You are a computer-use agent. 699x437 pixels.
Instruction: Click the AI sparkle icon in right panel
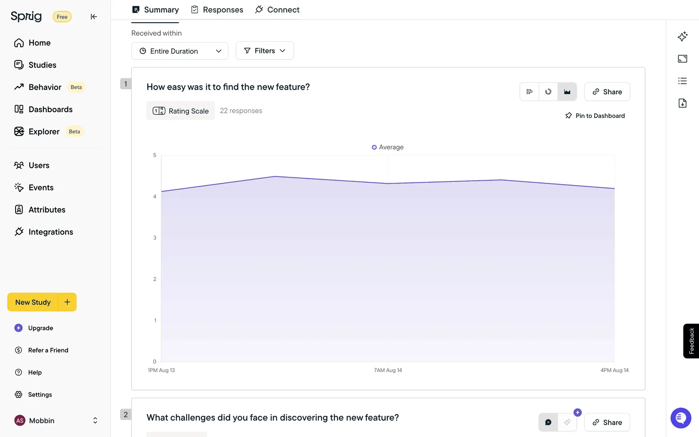click(x=682, y=36)
